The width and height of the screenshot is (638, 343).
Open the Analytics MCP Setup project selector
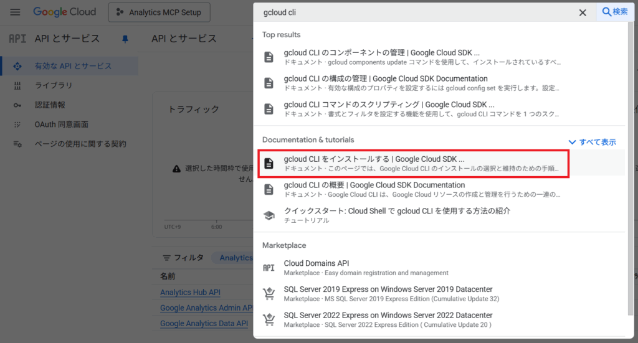coord(159,12)
